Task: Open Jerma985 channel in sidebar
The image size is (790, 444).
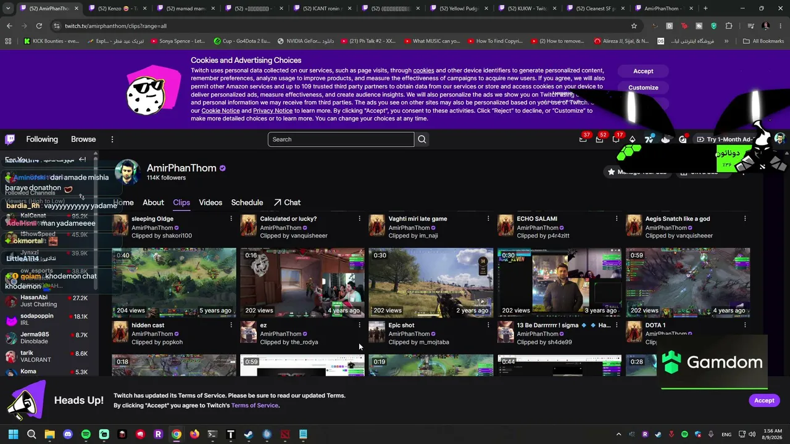Action: 48,338
